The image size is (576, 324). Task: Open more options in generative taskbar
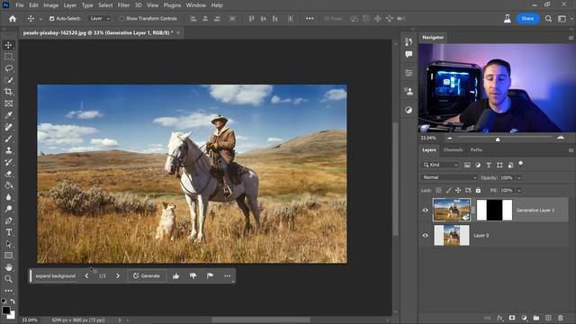coord(228,276)
